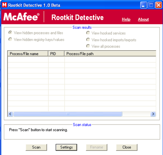Open the Settings dialog
163x155 pixels.
[x=66, y=147]
